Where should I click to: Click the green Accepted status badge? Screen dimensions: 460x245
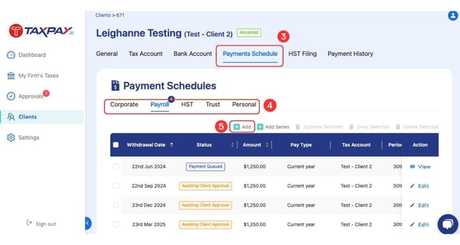point(249,32)
